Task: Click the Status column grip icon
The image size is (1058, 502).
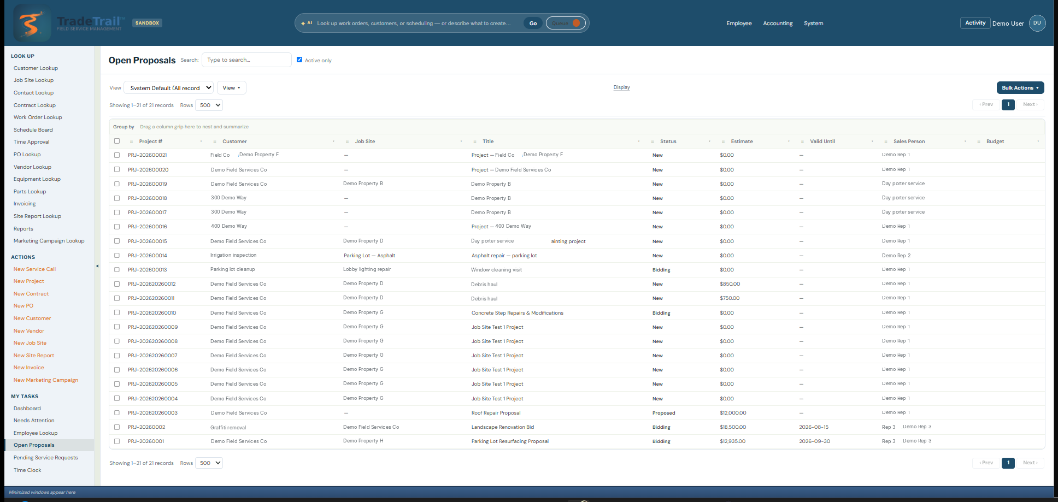Action: point(653,141)
